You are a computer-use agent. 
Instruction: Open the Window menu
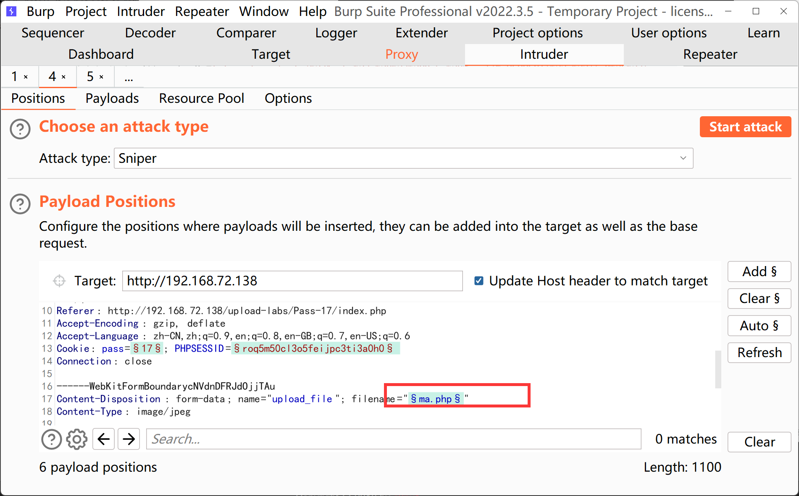(264, 11)
